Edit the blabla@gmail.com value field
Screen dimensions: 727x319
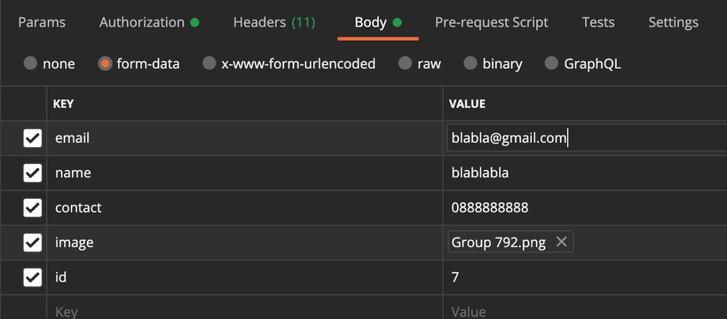[586, 138]
